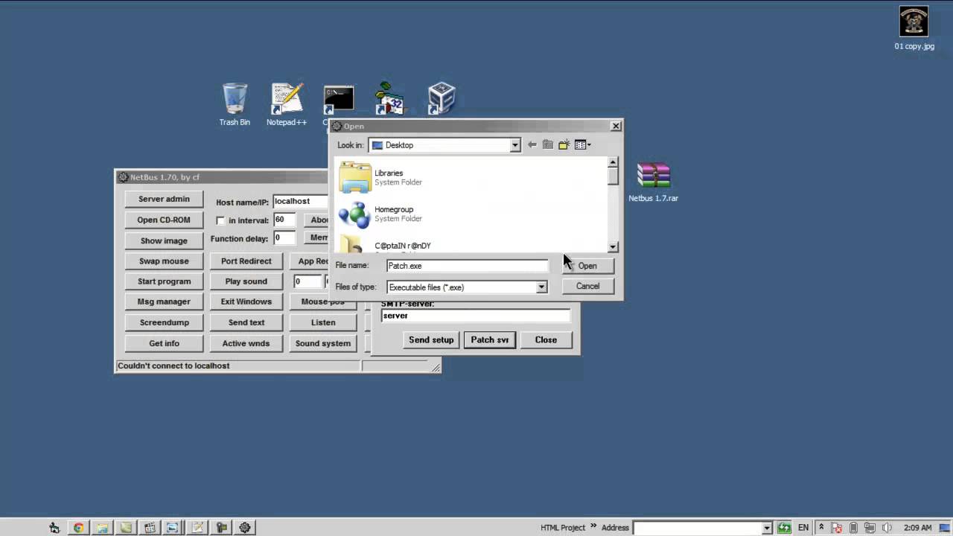Create new folder in Open dialog
Screen dimensions: 953x536
click(x=564, y=145)
